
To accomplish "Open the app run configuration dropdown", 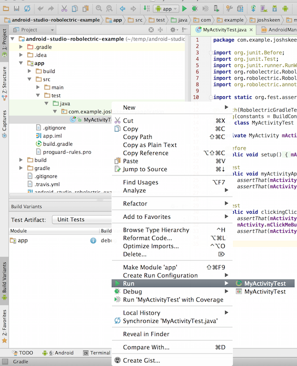I will click(166, 9).
